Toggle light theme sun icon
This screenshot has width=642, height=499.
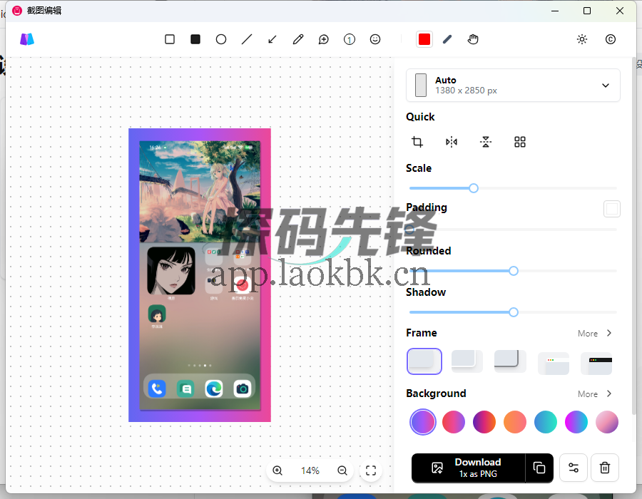[x=582, y=39]
